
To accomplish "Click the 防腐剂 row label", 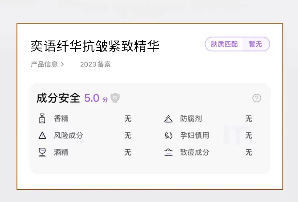I will [191, 119].
